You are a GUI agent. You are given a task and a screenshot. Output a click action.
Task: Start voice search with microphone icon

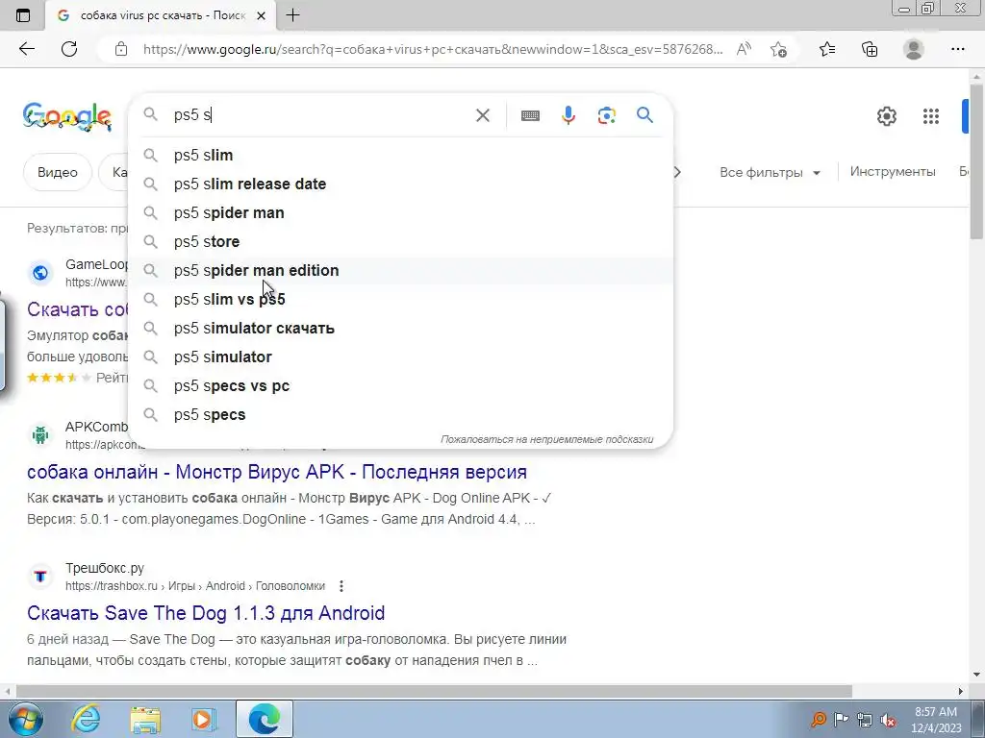(568, 115)
